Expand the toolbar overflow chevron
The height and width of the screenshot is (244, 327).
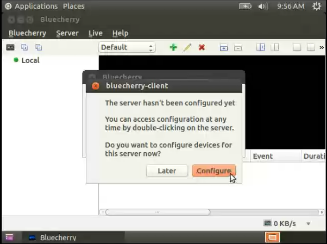point(322,48)
